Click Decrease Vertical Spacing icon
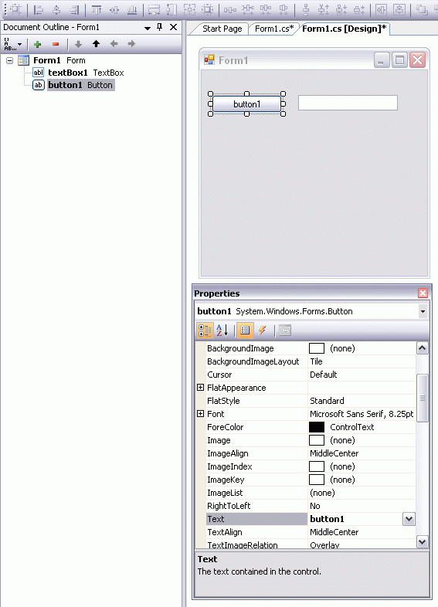Image resolution: width=438 pixels, height=607 pixels. (x=341, y=9)
